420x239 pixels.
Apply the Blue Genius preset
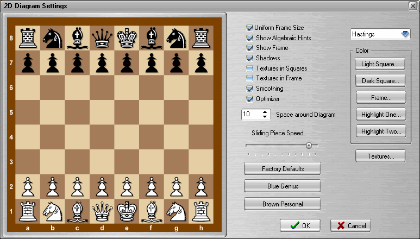coord(282,186)
